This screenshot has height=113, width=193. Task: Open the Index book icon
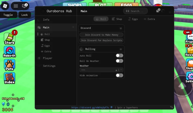coord(10,78)
